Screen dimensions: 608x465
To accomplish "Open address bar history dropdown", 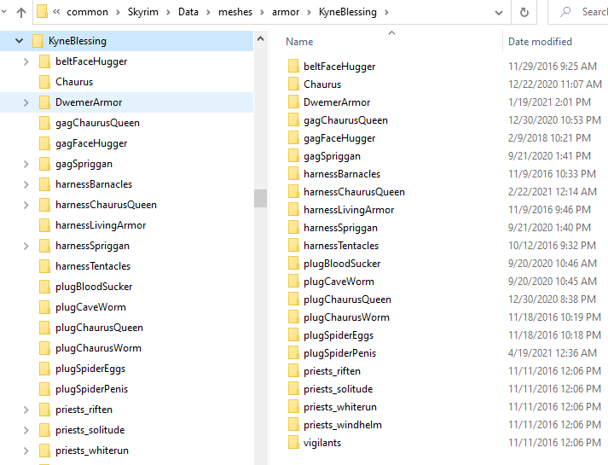I will pyautogui.click(x=499, y=13).
